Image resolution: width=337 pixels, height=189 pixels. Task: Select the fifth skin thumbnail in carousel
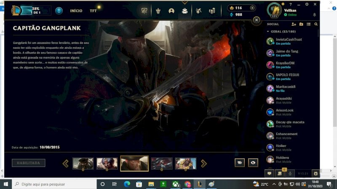185,163
